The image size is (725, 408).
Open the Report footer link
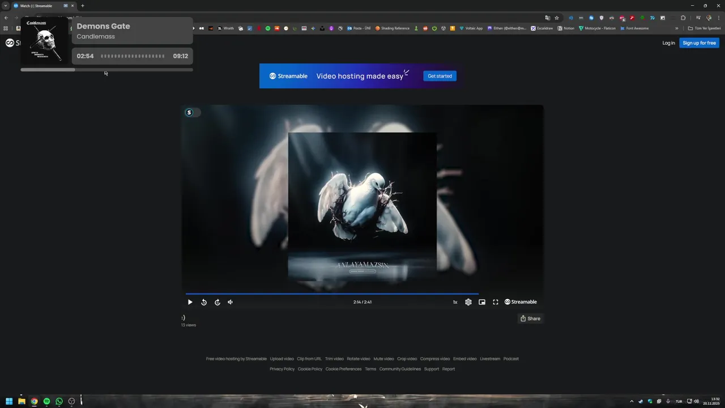pos(449,369)
